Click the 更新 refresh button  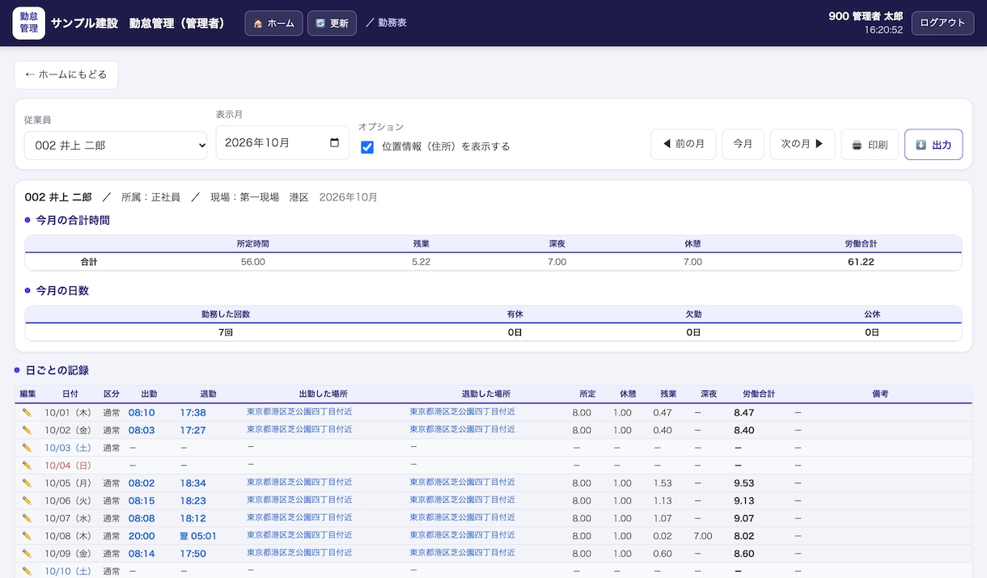pos(332,23)
